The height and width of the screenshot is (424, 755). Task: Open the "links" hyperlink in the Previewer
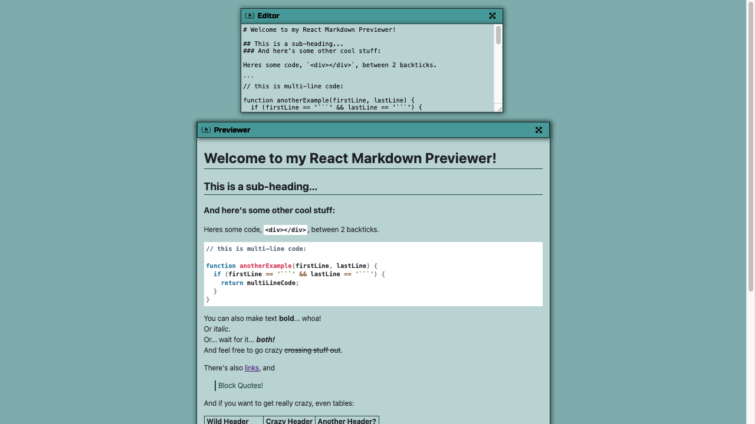click(x=252, y=368)
